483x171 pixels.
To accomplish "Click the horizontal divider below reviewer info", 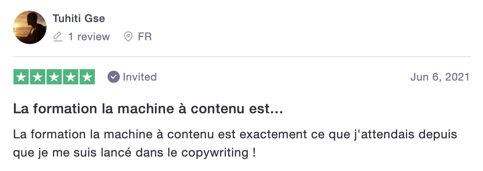I will click(242, 57).
